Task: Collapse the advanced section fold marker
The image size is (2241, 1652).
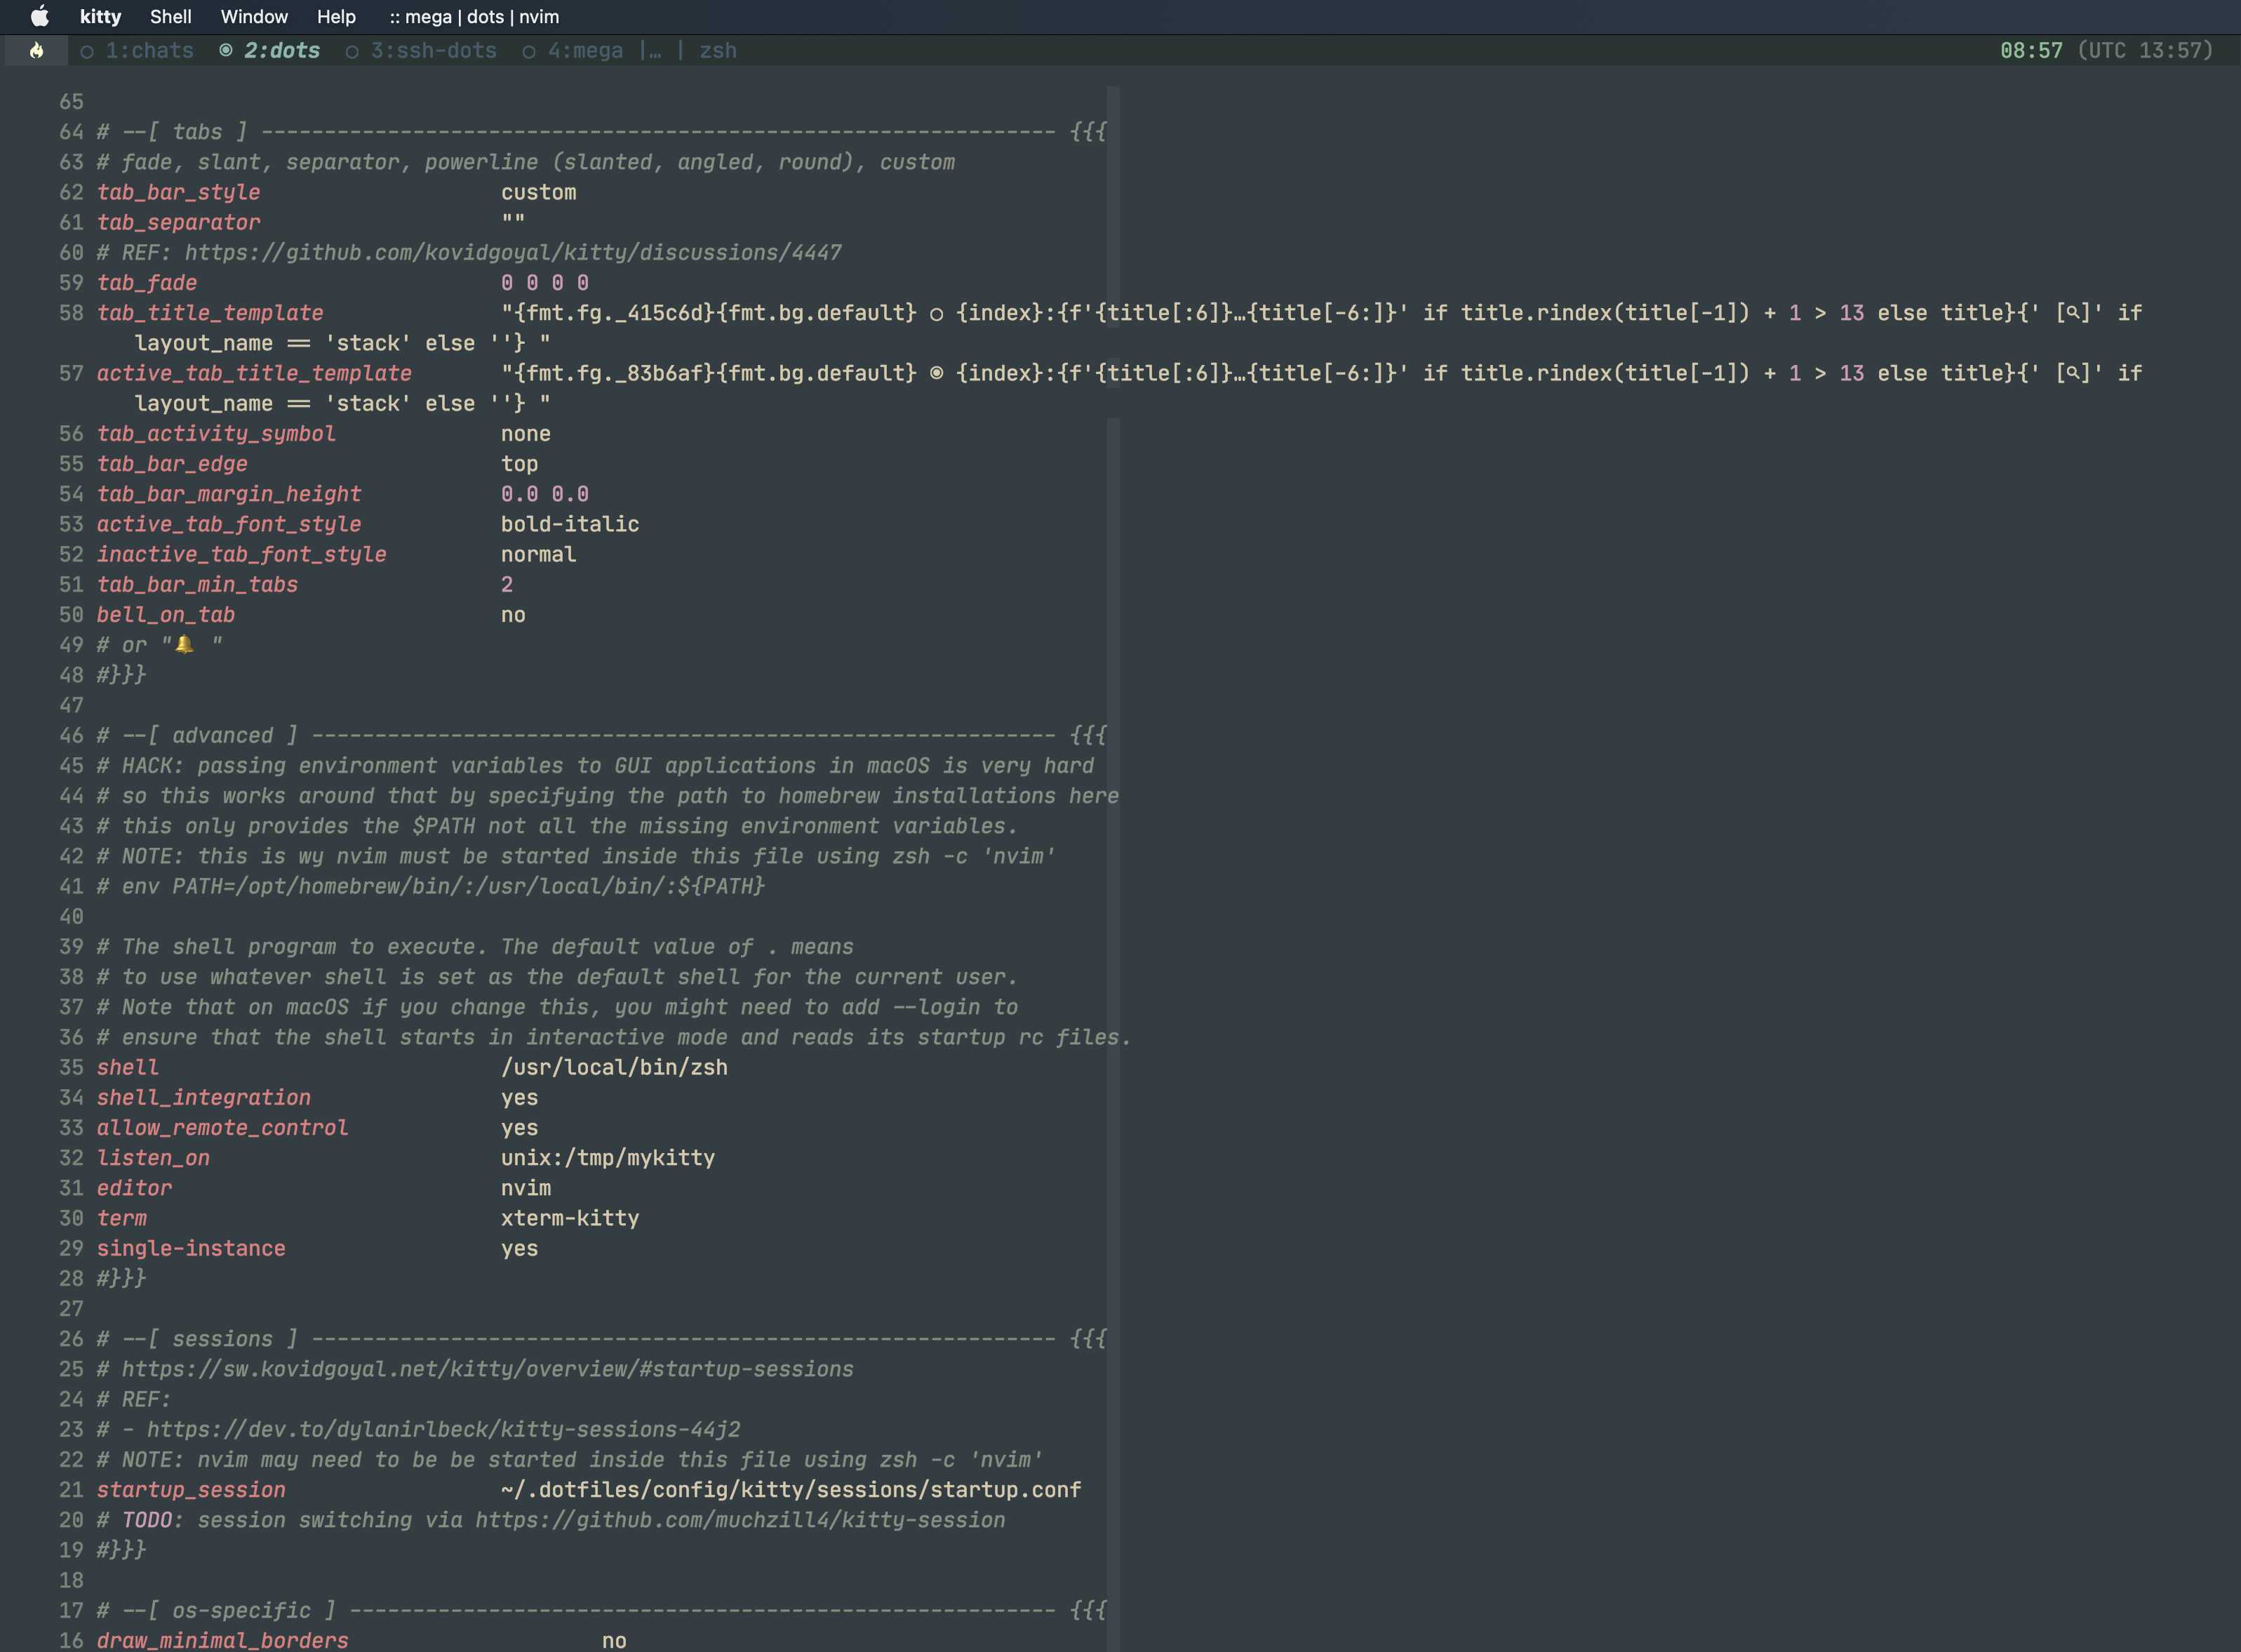Action: (1088, 735)
